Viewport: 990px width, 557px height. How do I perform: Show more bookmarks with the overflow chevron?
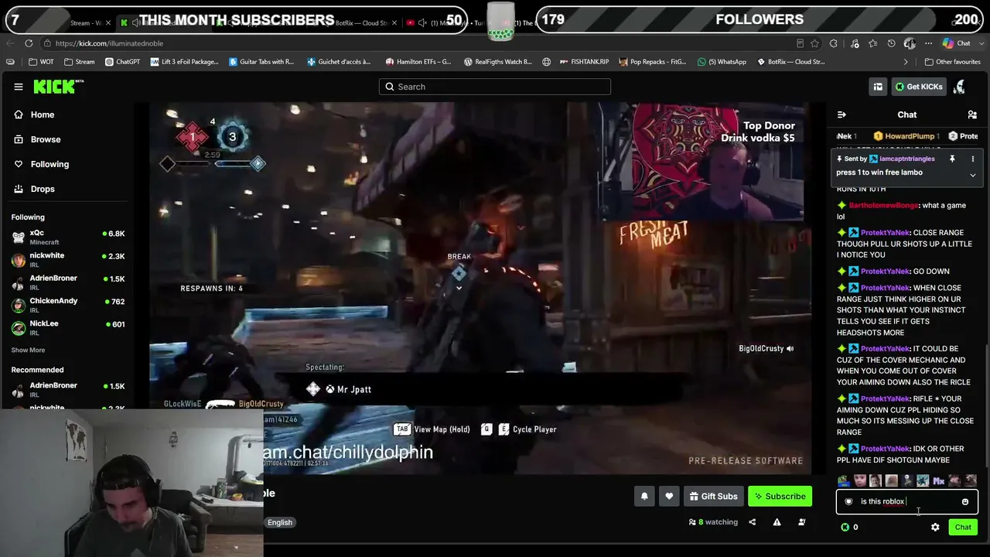click(906, 62)
